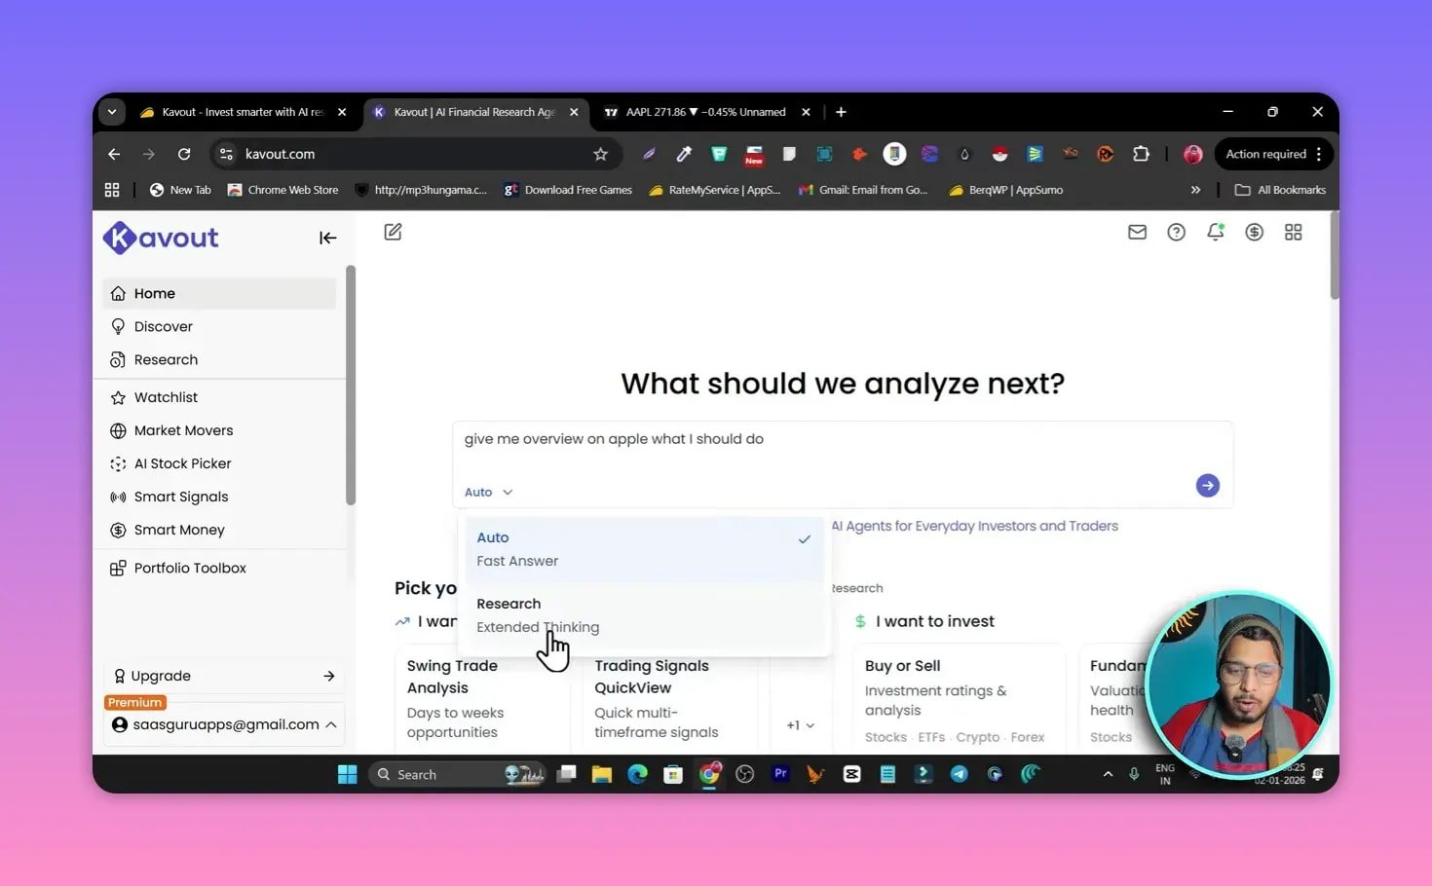
Task: Open the dollar sign pricing icon
Action: [x=1254, y=232]
